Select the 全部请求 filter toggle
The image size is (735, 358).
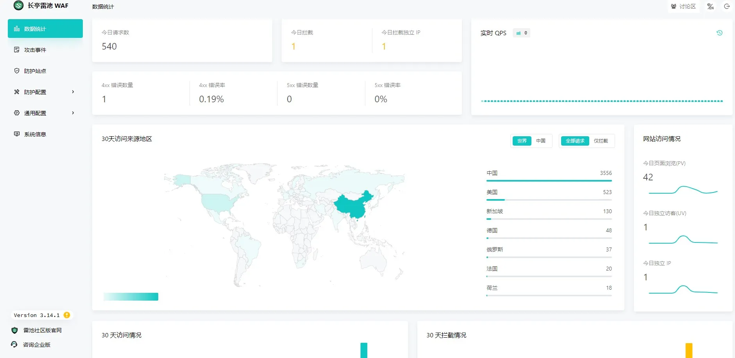(x=575, y=141)
